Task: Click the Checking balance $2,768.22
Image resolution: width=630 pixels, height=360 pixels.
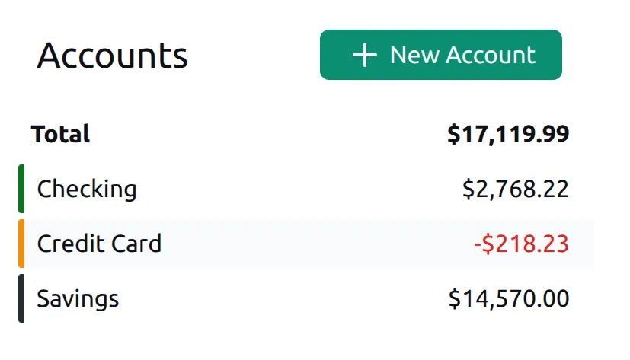Action: (x=516, y=189)
